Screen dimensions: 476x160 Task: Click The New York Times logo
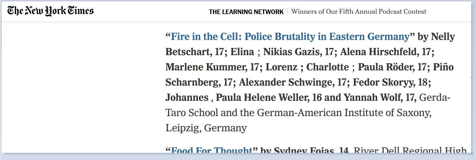pyautogui.click(x=50, y=11)
